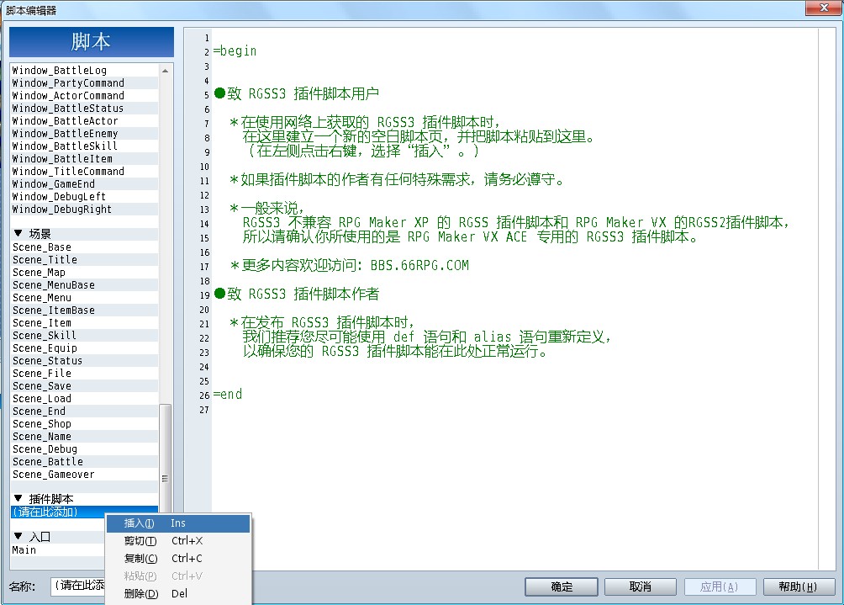The image size is (844, 605).
Task: Select Window_BattleLog in the script list
Action: click(85, 71)
